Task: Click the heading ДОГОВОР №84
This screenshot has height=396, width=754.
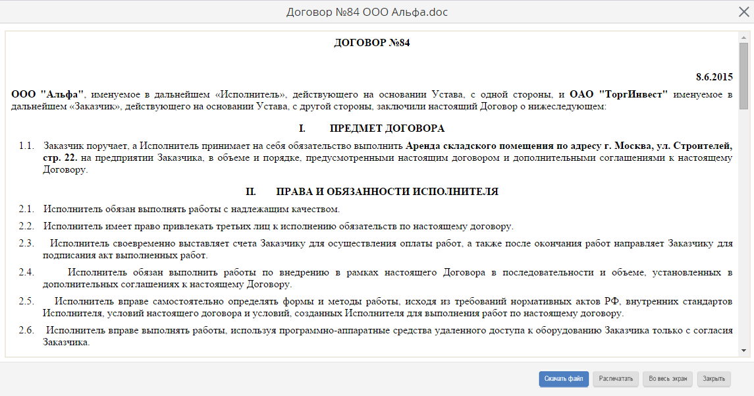Action: (372, 43)
